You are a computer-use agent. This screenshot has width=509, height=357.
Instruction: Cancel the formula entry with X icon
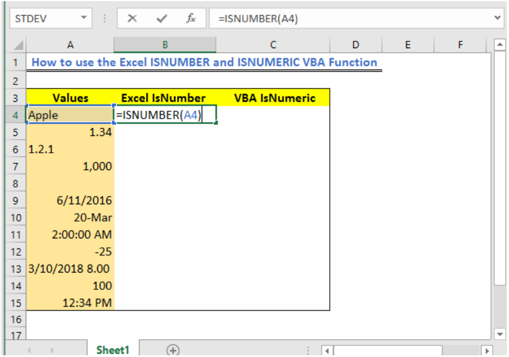coord(132,18)
